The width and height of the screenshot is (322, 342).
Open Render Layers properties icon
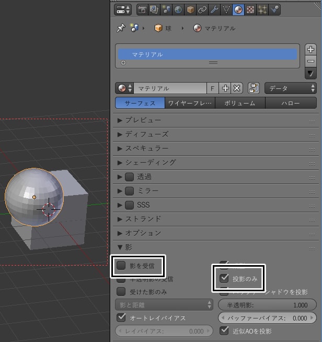pyautogui.click(x=154, y=9)
